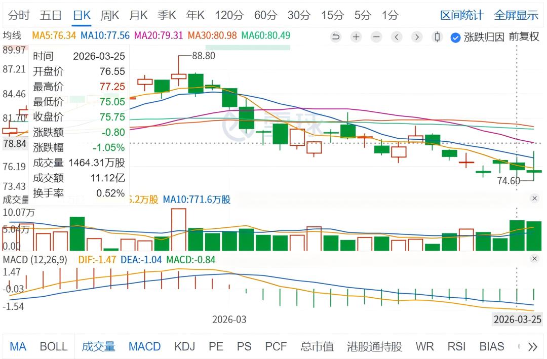Expand more indicators with the double chevron
The height and width of the screenshot is (359, 547).
tap(532, 347)
